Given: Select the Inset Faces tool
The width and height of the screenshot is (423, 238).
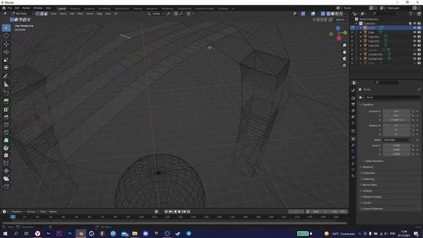Looking at the screenshot, I should click(x=6, y=109).
